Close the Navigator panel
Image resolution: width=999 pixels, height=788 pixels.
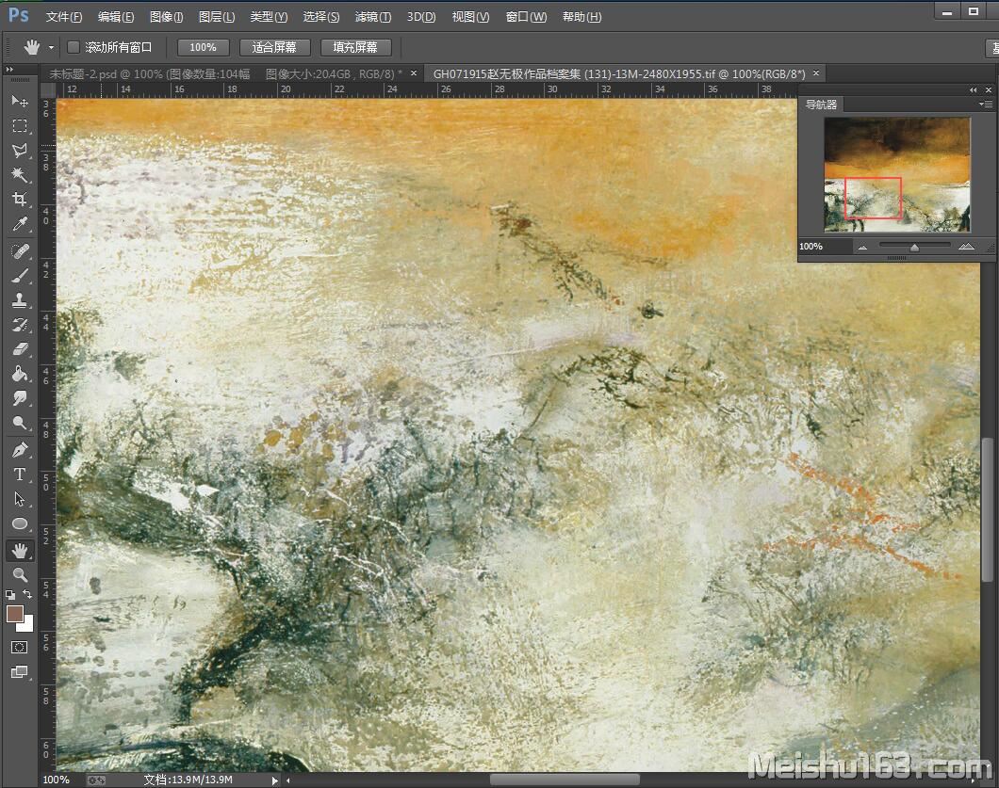point(989,89)
